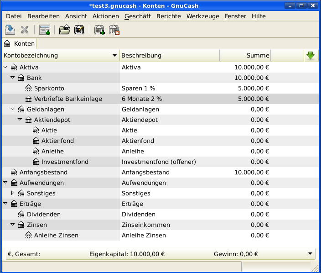The image size is (321, 273).
Task: Click the new invoice toolbar icon
Action: (x=44, y=30)
